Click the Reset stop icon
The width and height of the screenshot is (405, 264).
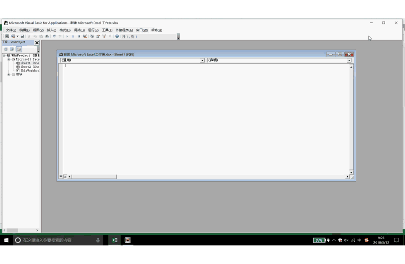[79, 36]
